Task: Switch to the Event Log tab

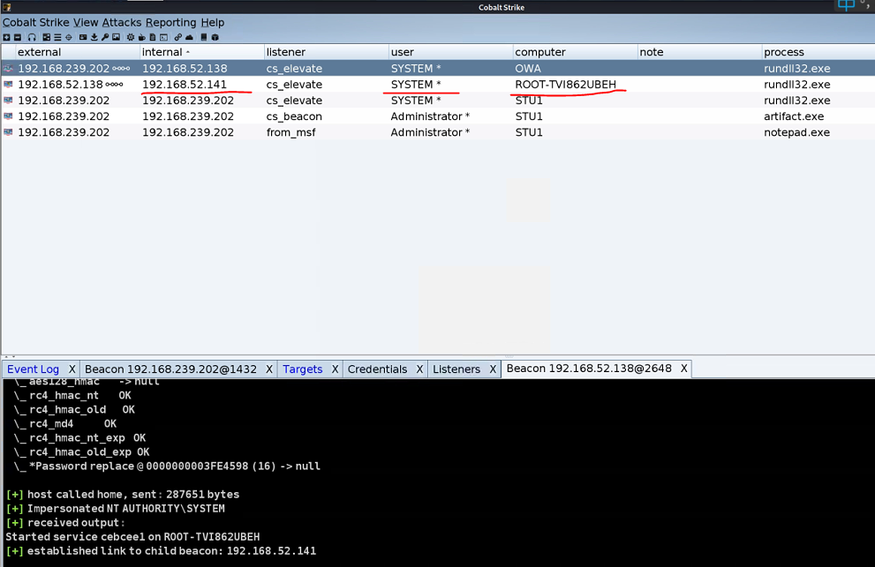Action: [x=33, y=369]
